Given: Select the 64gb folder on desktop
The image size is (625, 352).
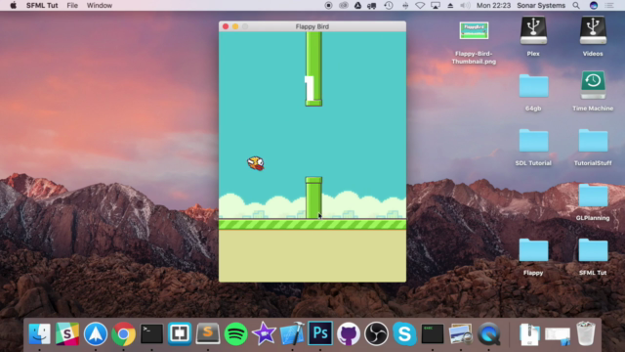Looking at the screenshot, I should (x=533, y=86).
